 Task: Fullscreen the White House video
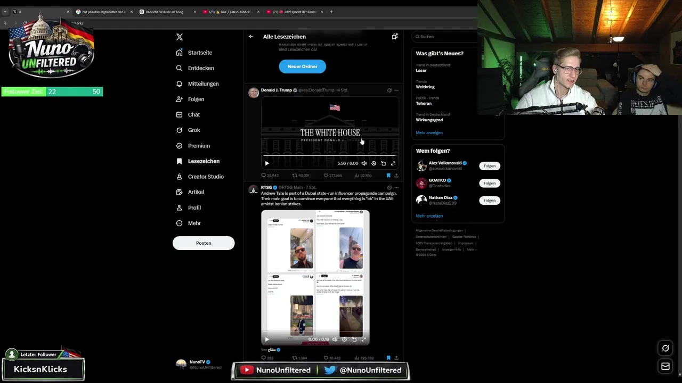click(393, 163)
